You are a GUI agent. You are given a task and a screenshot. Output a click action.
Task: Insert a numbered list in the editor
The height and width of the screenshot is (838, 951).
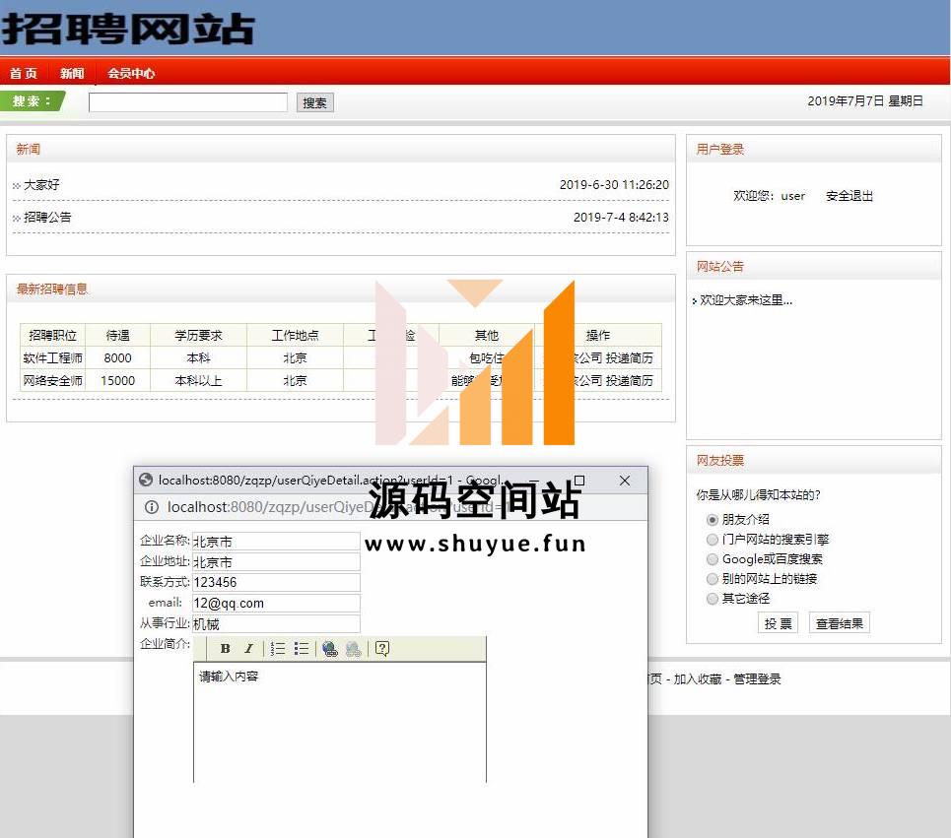coord(277,648)
